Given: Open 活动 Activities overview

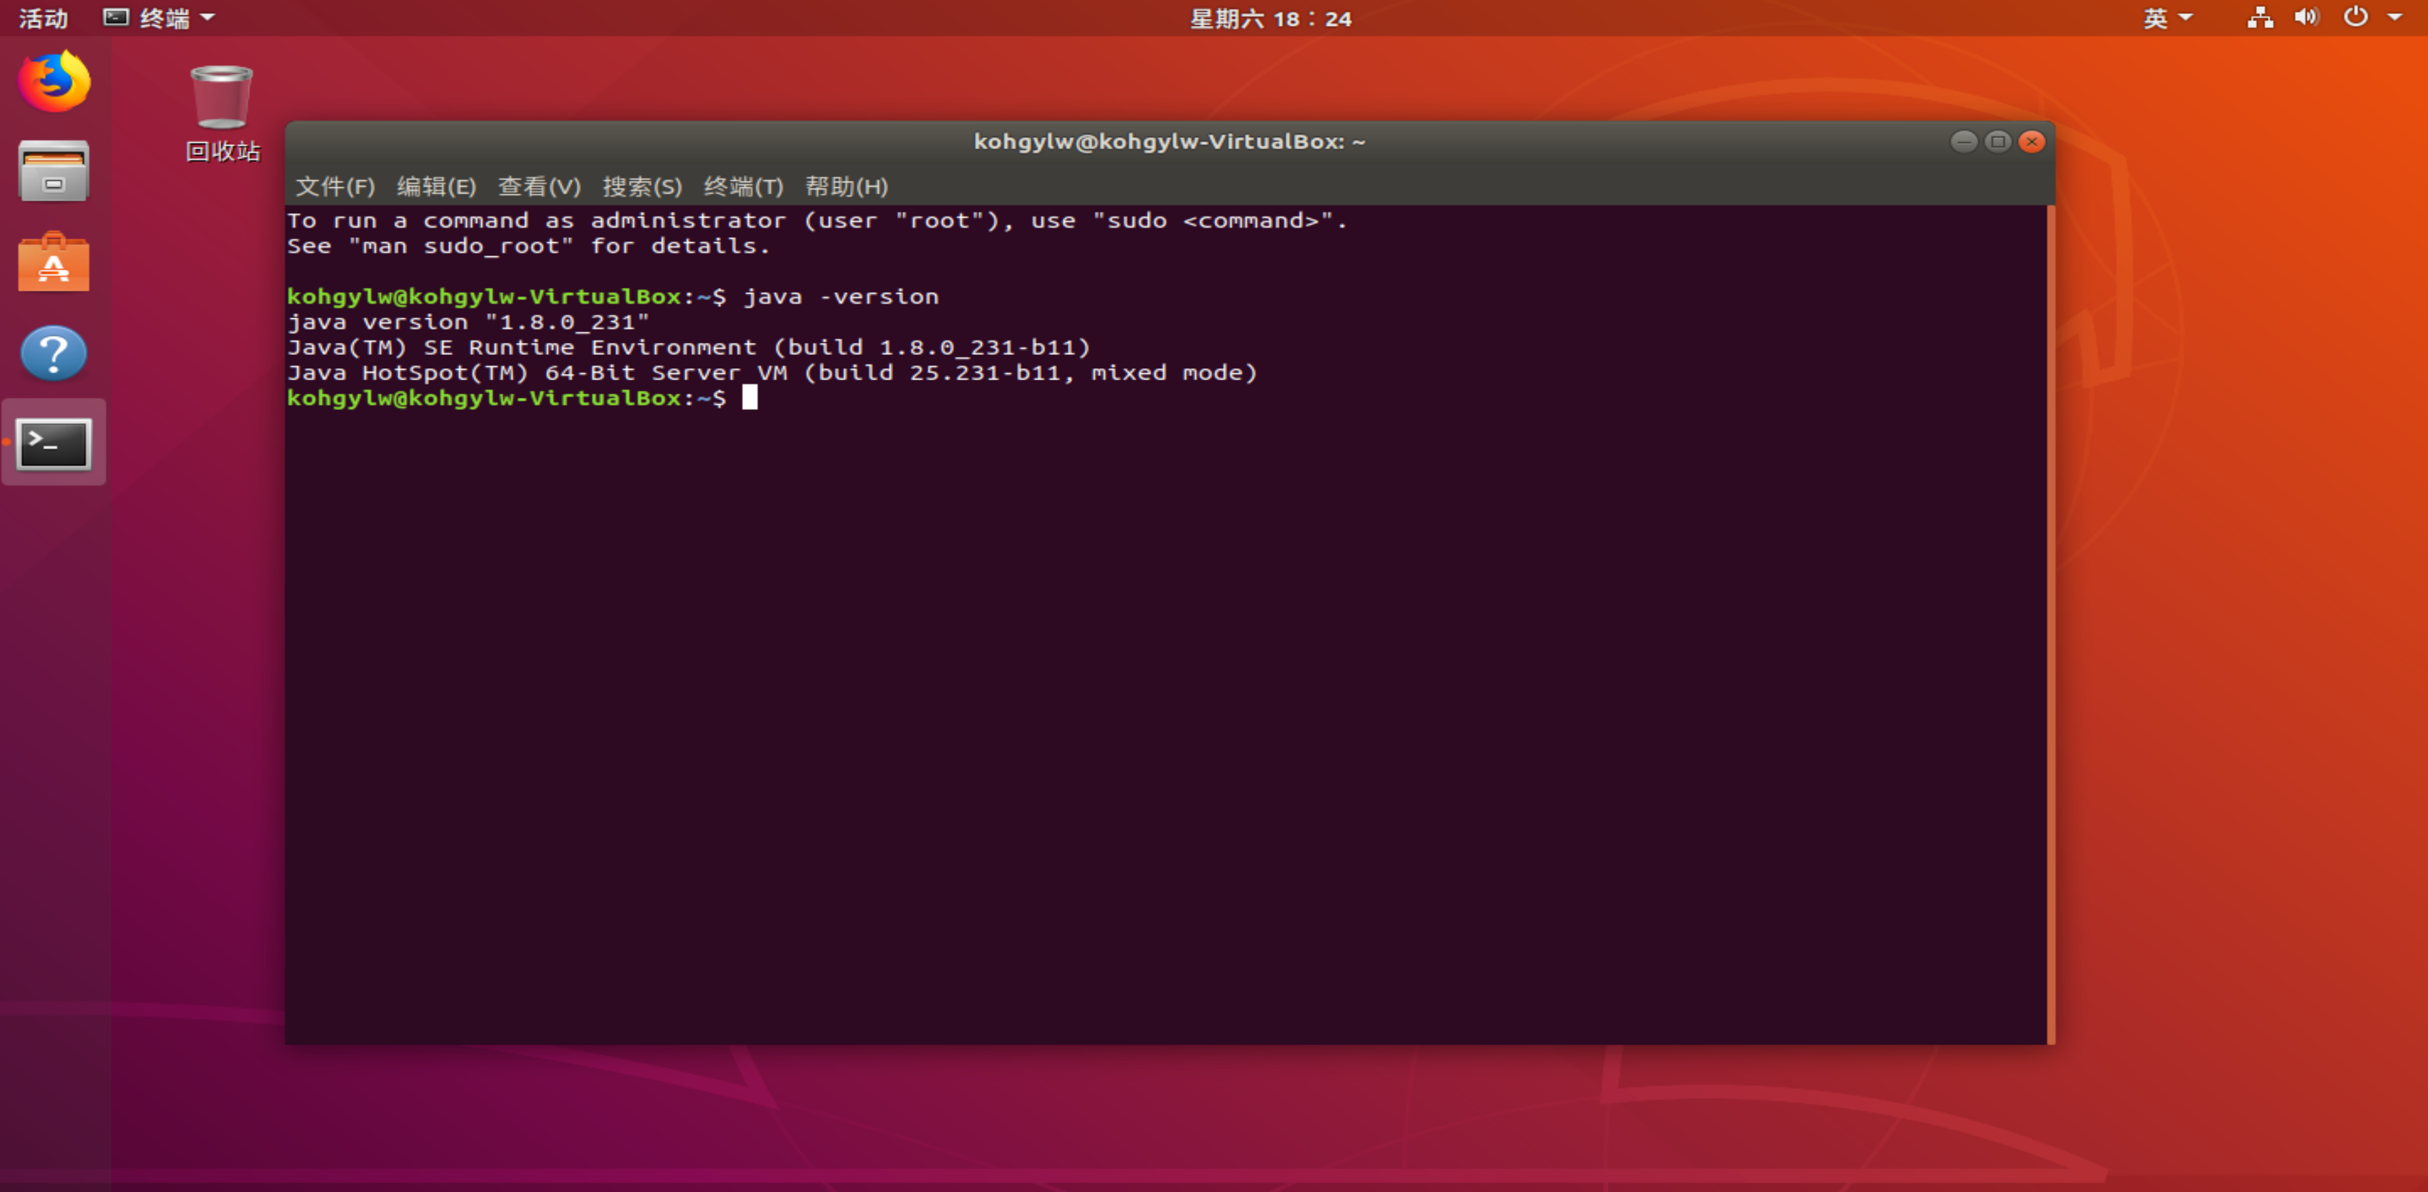Looking at the screenshot, I should [x=43, y=18].
